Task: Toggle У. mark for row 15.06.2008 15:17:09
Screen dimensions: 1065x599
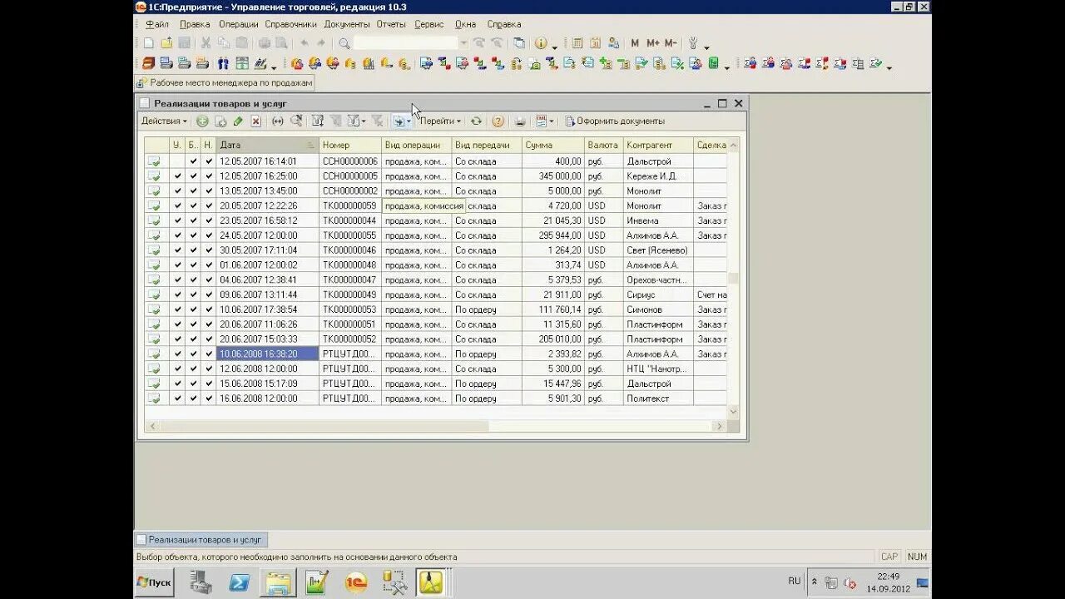Action: (177, 384)
